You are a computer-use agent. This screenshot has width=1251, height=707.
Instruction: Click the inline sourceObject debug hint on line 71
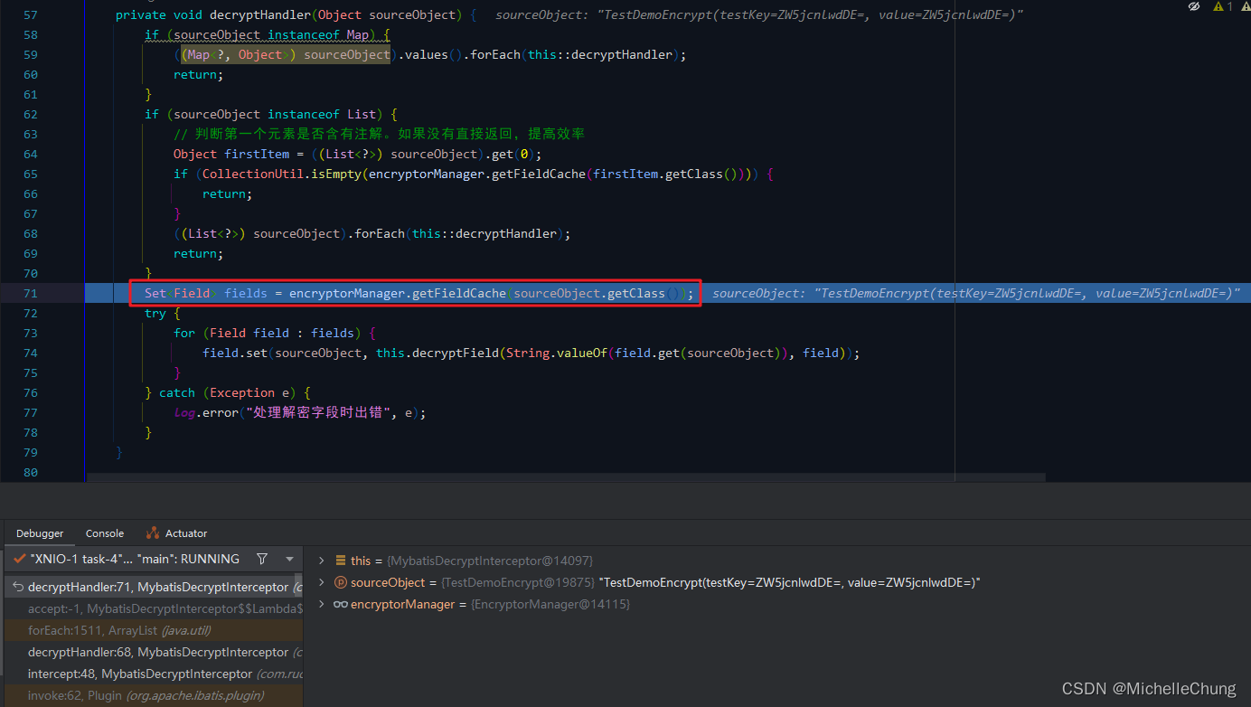click(976, 293)
